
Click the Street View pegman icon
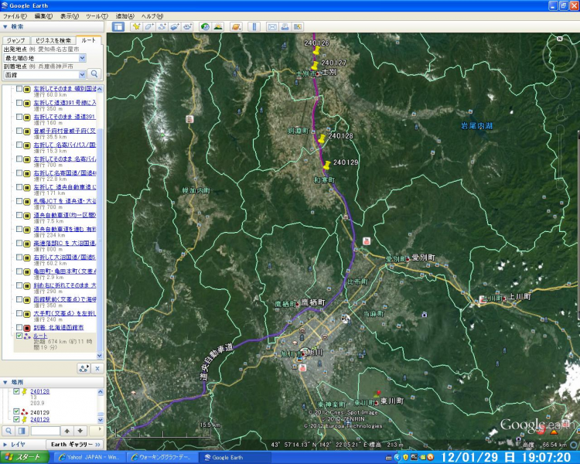point(561,113)
